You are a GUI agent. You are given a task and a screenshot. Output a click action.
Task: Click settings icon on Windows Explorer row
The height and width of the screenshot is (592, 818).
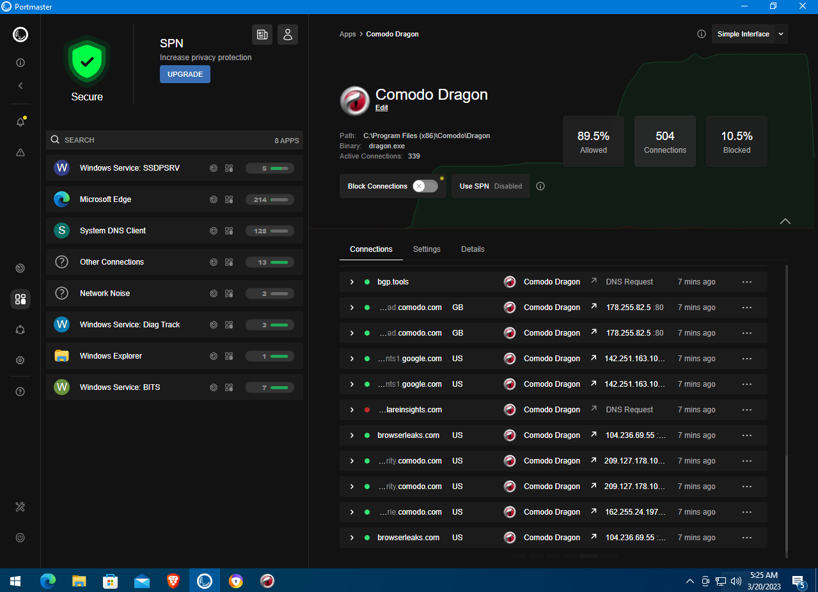(229, 356)
